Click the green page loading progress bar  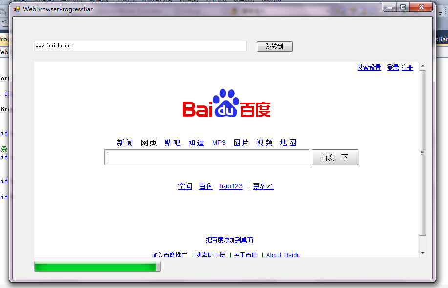point(97,267)
